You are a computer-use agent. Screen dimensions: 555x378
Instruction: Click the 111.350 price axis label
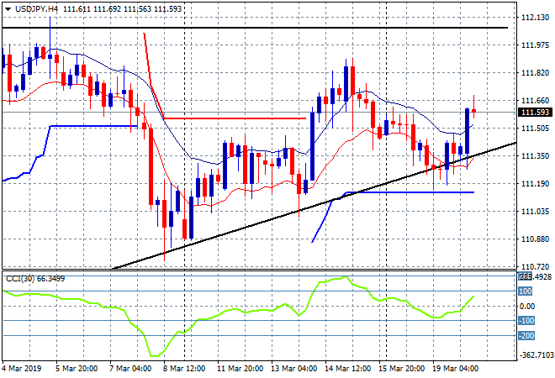pos(535,156)
